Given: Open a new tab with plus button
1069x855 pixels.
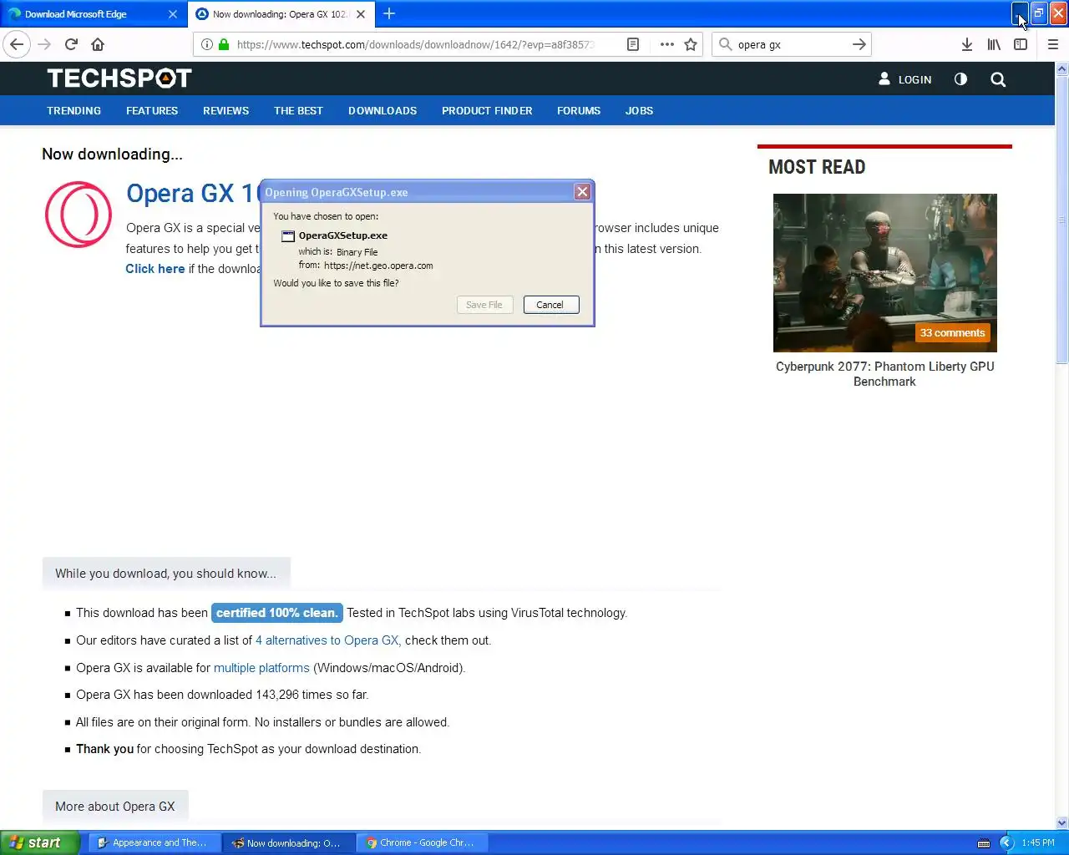Looking at the screenshot, I should click(389, 13).
